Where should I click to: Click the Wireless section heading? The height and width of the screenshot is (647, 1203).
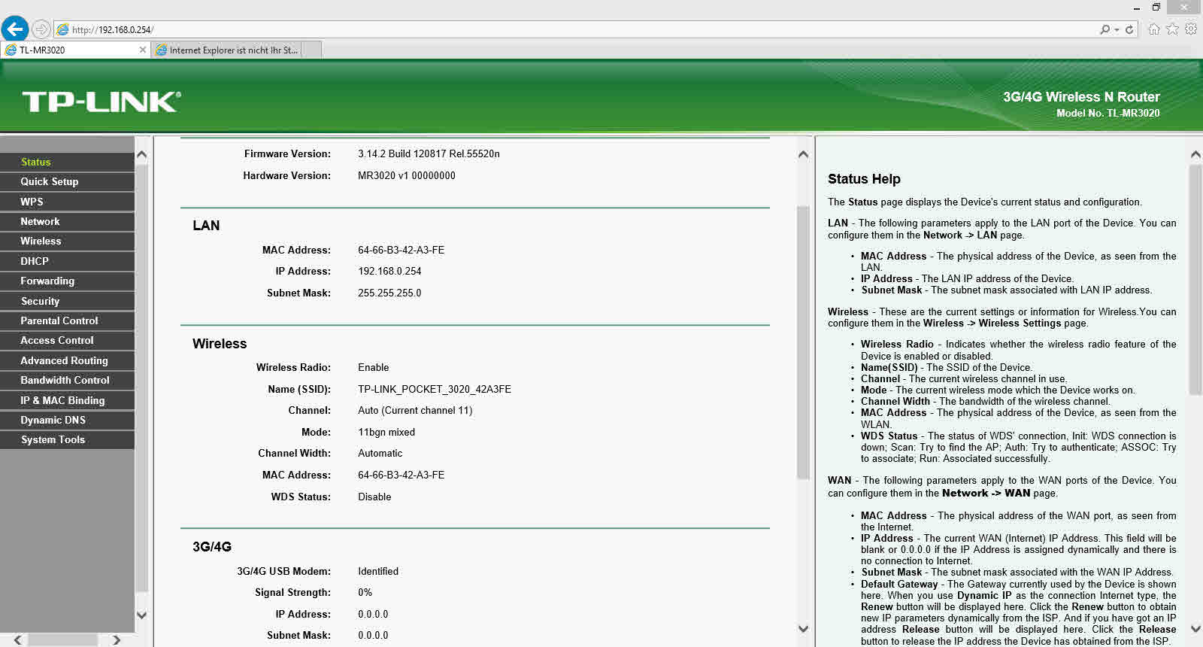(220, 344)
